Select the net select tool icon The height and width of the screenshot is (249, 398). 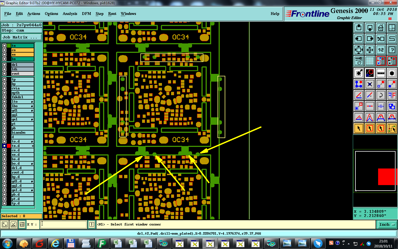coord(392,128)
